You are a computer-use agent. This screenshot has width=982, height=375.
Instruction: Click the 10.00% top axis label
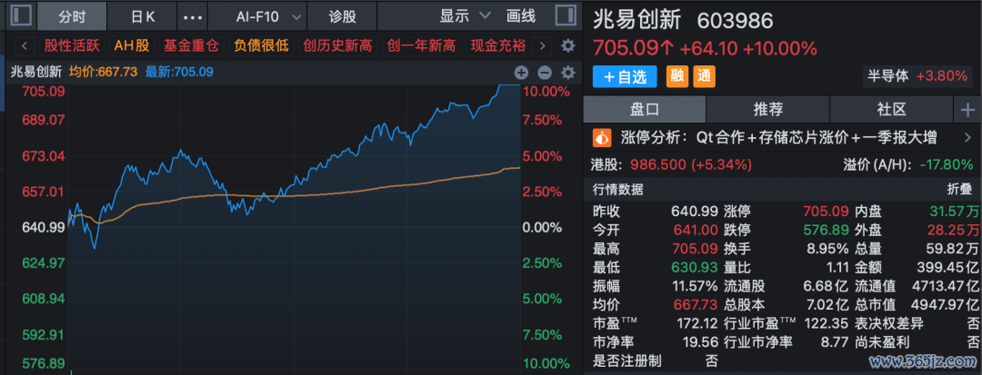(x=546, y=91)
